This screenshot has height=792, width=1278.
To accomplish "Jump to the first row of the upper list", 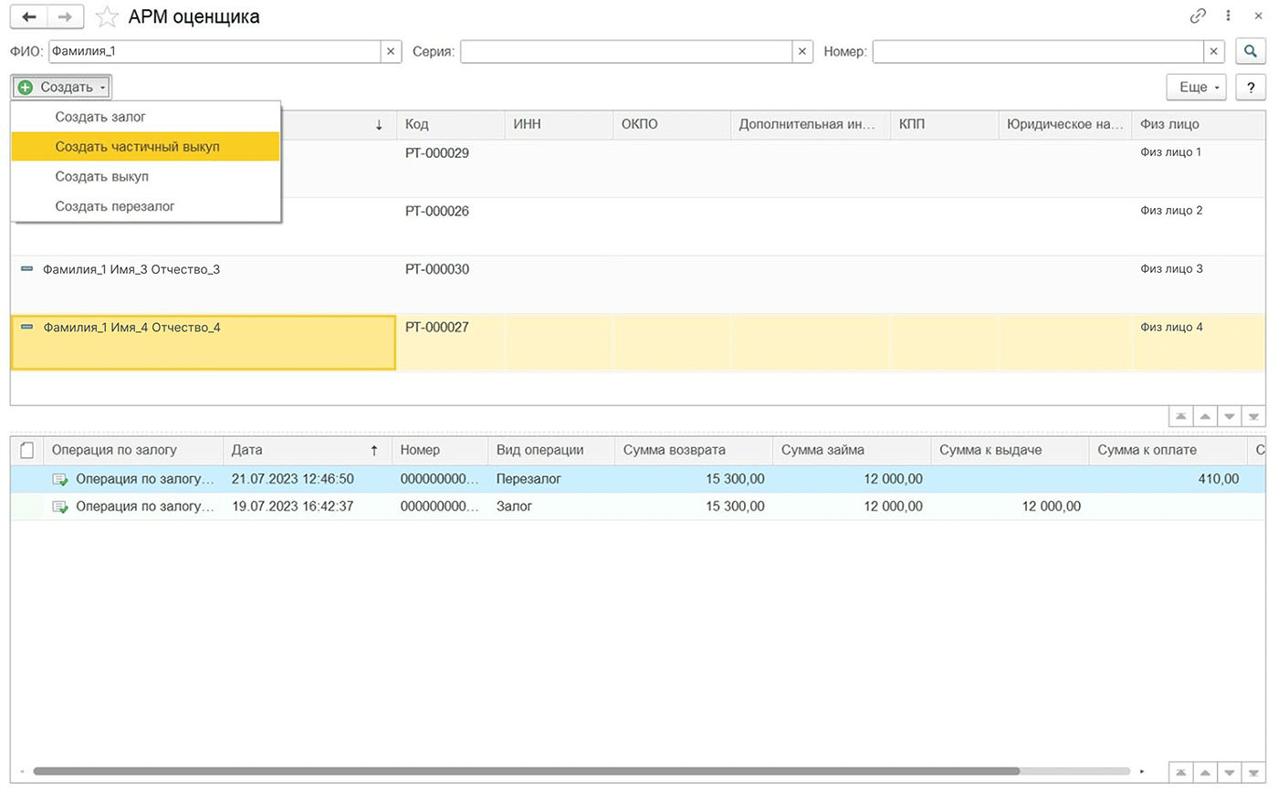I will (x=1181, y=416).
